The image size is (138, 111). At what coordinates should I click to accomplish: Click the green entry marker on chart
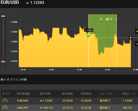[x=89, y=35]
